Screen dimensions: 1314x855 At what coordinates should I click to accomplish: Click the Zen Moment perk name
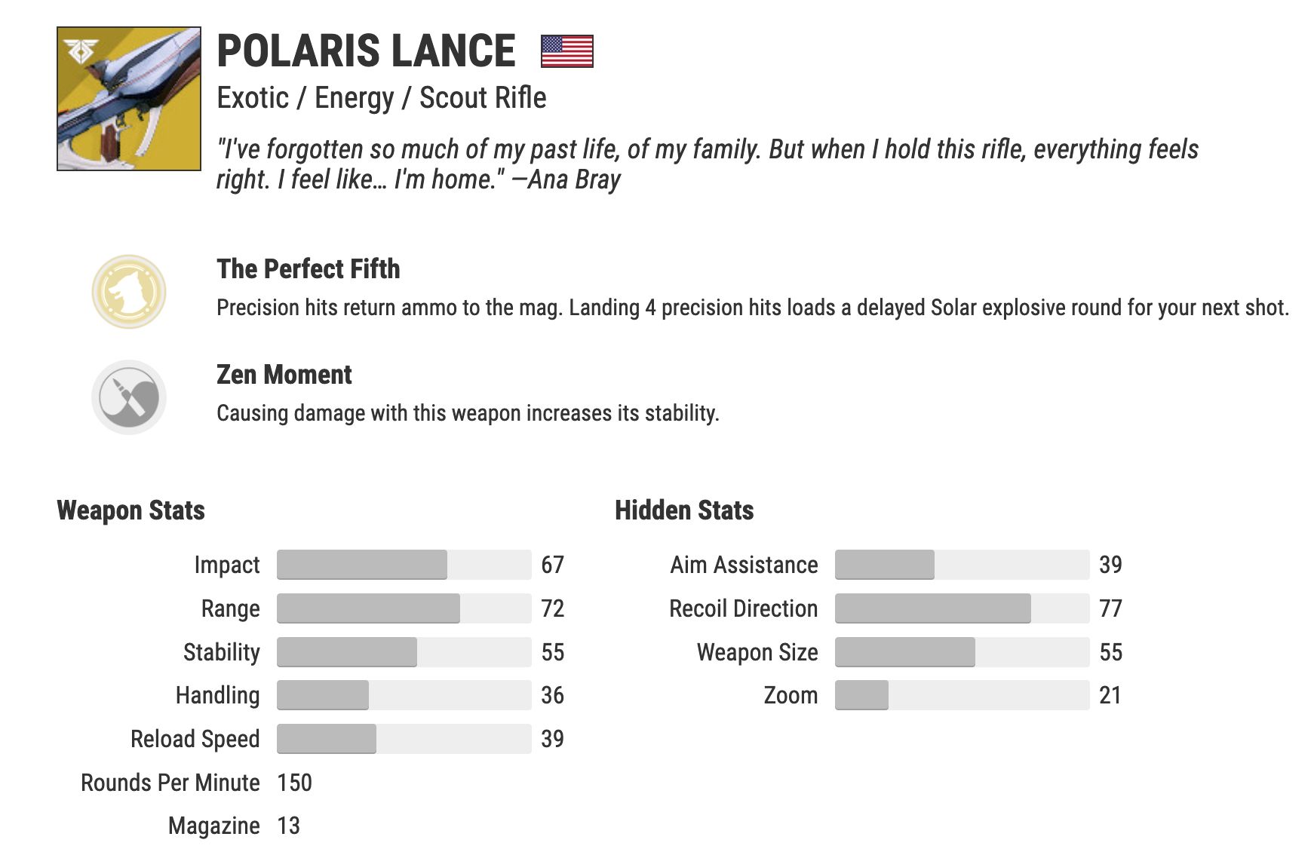284,375
